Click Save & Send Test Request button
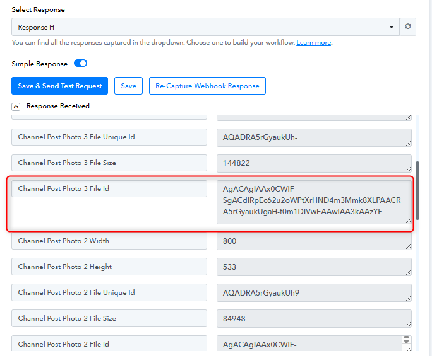 pyautogui.click(x=60, y=86)
